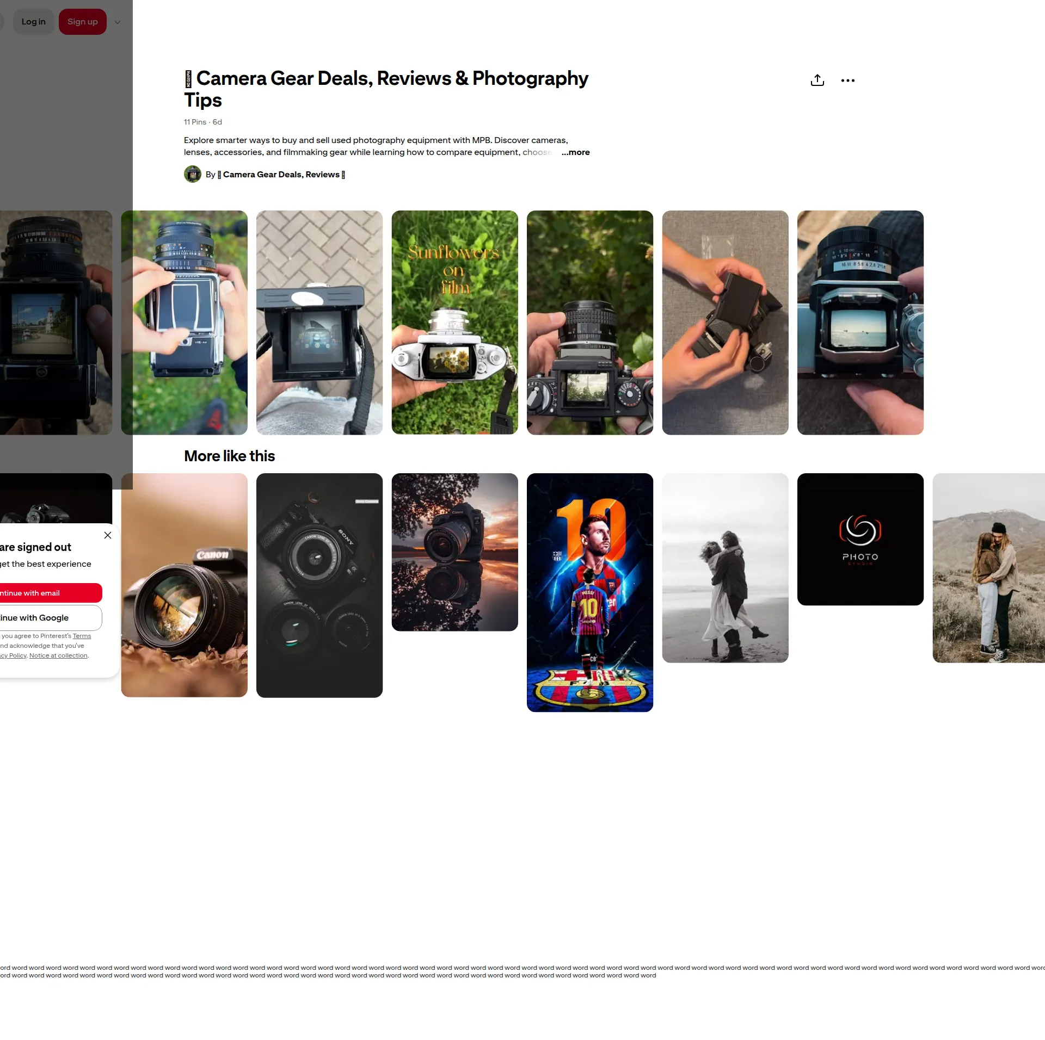Viewport: 1045px width, 1040px height.
Task: Open the black-and-white beach couple pin
Action: pyautogui.click(x=725, y=568)
